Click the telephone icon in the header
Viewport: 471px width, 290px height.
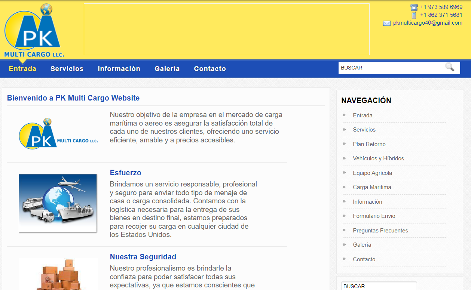414,7
